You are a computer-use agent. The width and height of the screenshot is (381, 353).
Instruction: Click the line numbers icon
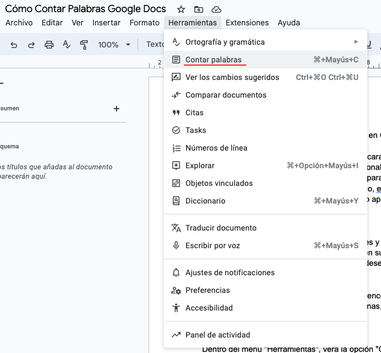pos(176,148)
